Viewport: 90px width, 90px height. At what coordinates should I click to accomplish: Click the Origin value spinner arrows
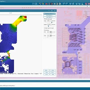tap(51, 24)
